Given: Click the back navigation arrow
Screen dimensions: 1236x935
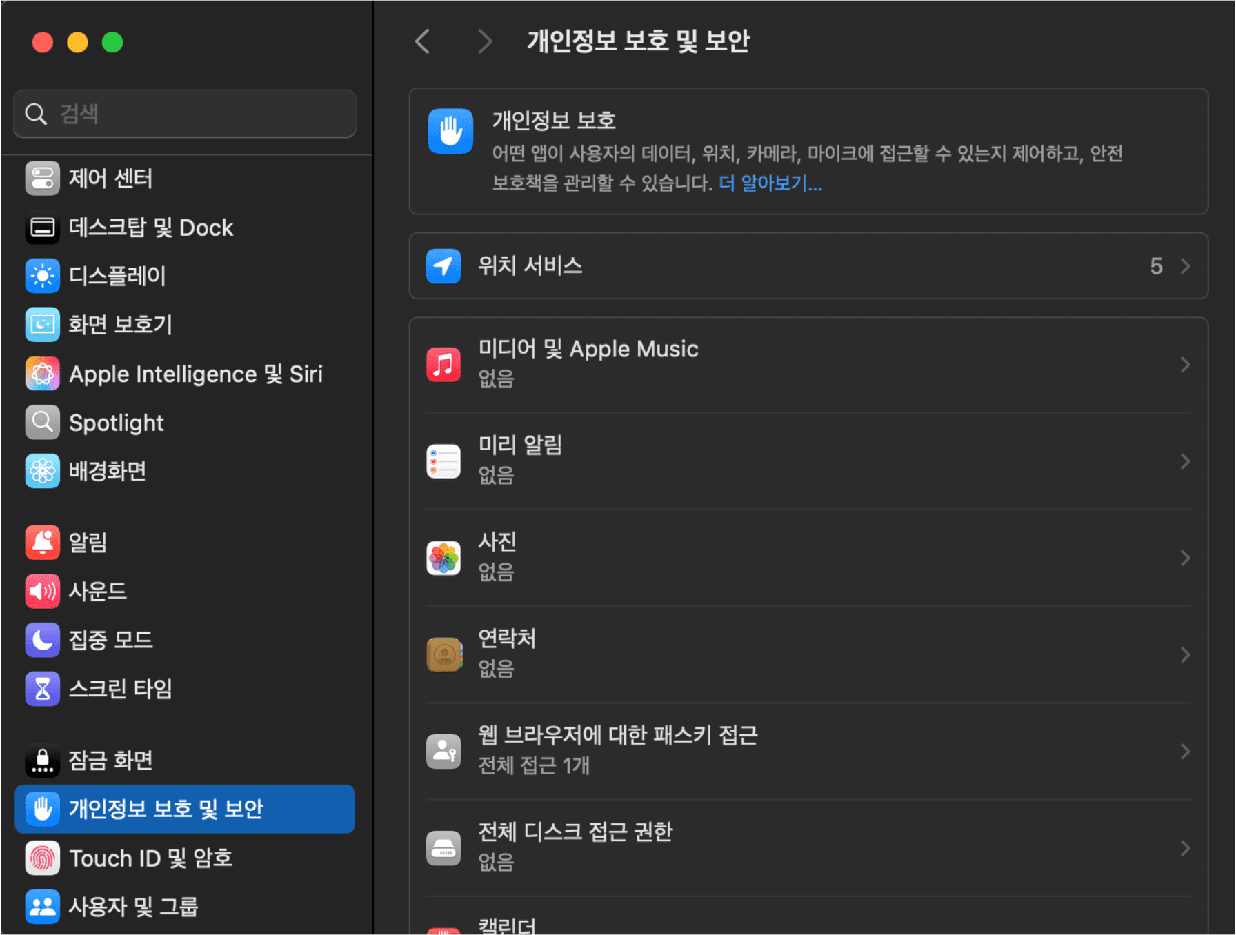Looking at the screenshot, I should (x=422, y=41).
